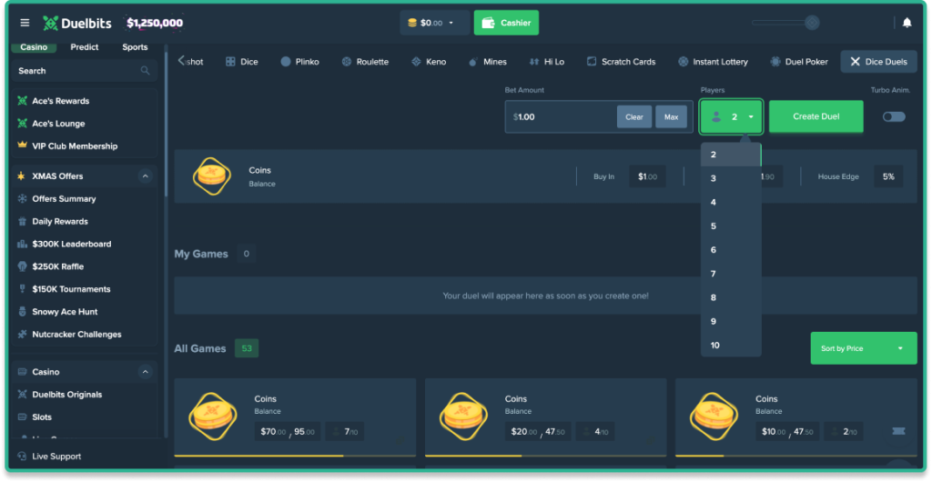Select 3 players option
Screen dimensions: 932x482
point(731,178)
